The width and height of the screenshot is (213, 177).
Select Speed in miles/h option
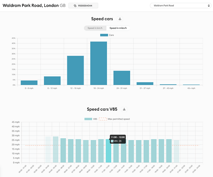118,28
